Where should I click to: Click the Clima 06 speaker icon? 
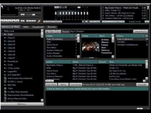5,55
